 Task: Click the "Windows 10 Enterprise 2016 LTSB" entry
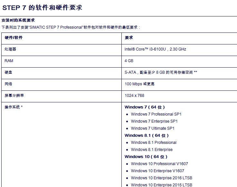(x=161, y=178)
